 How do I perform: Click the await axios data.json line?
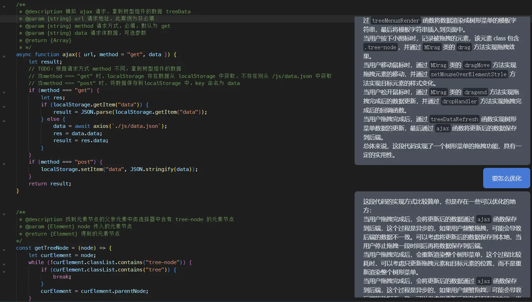pyautogui.click(x=110, y=126)
